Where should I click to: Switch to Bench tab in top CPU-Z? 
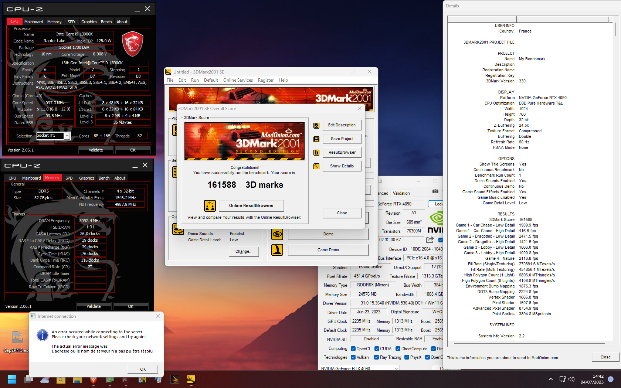pos(106,22)
